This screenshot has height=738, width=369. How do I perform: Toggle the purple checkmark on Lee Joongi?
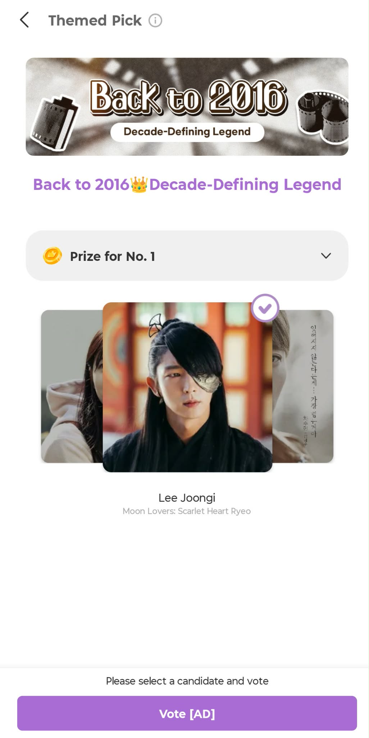tap(265, 308)
